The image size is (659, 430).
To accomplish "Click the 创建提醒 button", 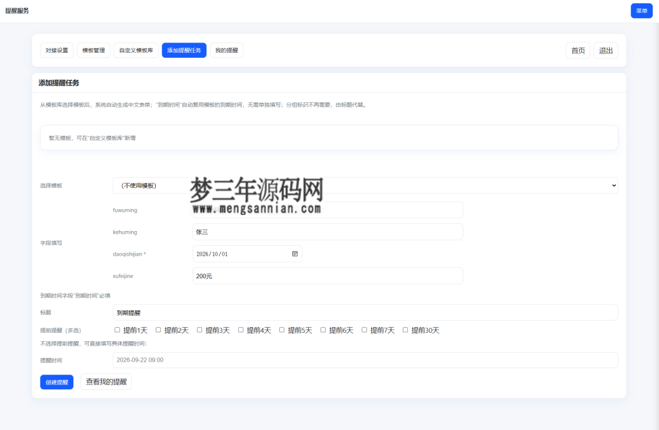I will click(x=56, y=381).
